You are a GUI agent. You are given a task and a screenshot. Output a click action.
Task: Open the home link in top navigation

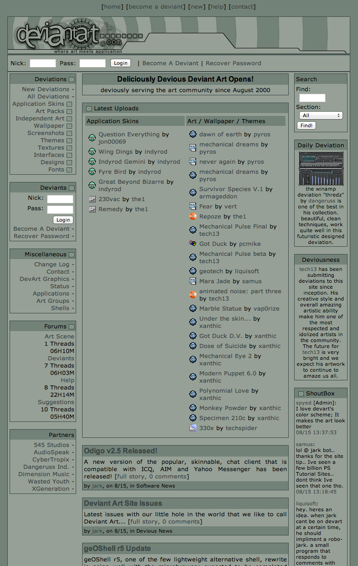[113, 7]
